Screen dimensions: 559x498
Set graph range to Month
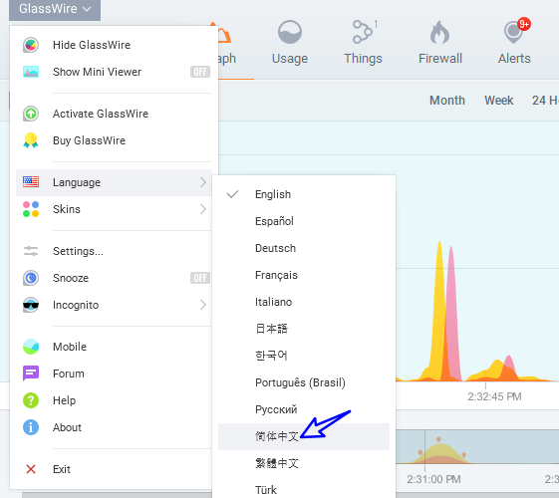point(447,101)
